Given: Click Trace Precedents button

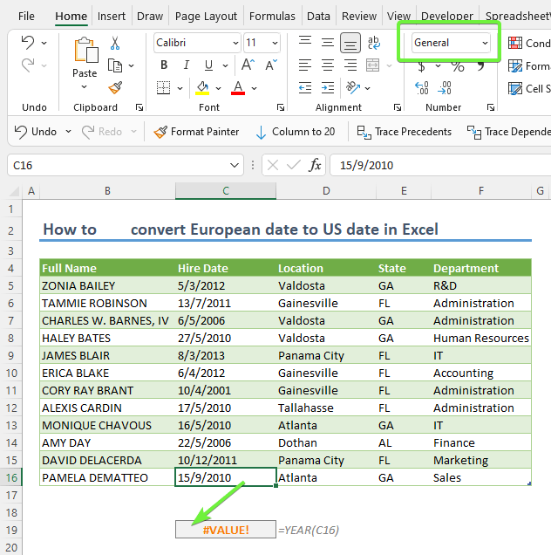Looking at the screenshot, I should pos(405,132).
